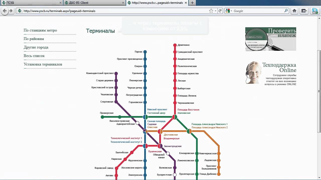321x180 pixels.
Task: Click the support operator photo
Action: coord(253,72)
